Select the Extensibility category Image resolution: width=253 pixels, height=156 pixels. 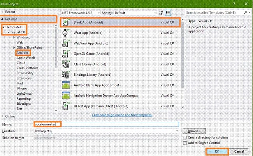tap(25, 73)
